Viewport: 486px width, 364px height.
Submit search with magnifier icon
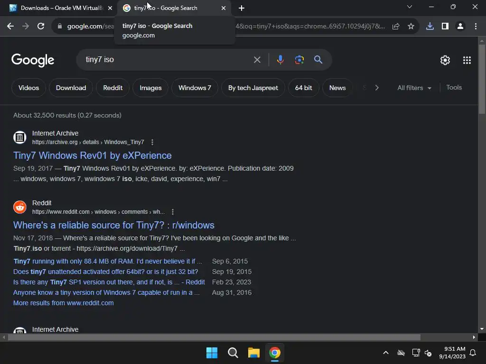click(x=318, y=60)
